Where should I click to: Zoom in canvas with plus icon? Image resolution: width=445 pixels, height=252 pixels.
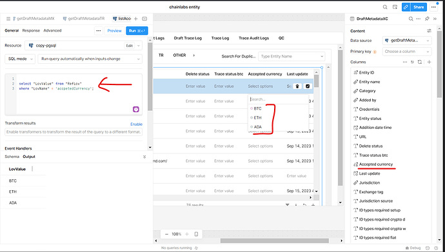pyautogui.click(x=187, y=234)
